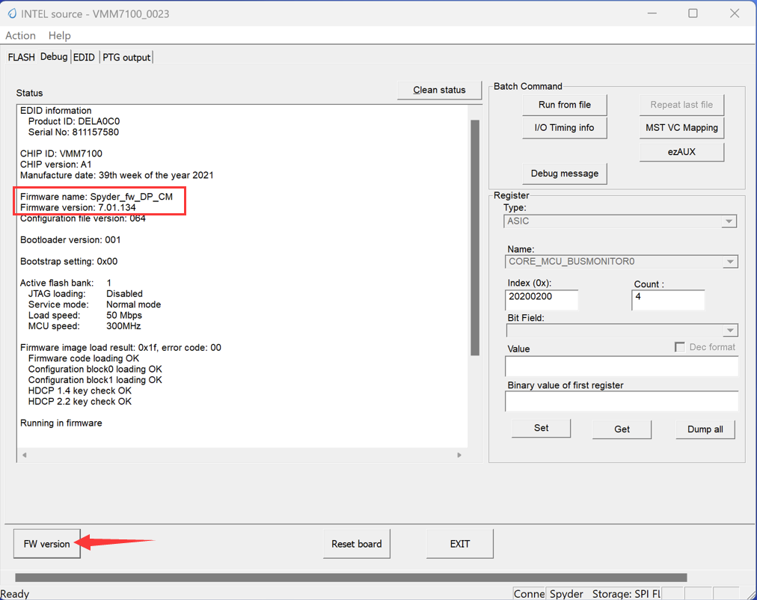Click the 'CHIP ID: VMM7100' line
The image size is (757, 600).
[61, 153]
